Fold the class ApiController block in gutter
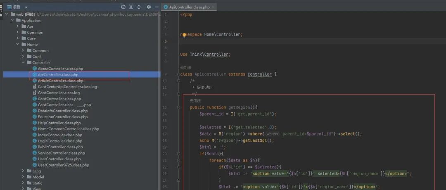Screen dimensions: 446x190 pyautogui.click(x=178, y=74)
